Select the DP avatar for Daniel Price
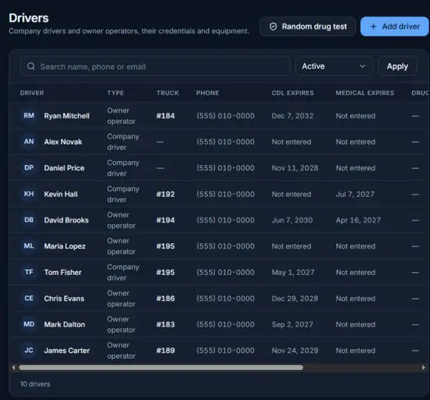 click(x=29, y=168)
